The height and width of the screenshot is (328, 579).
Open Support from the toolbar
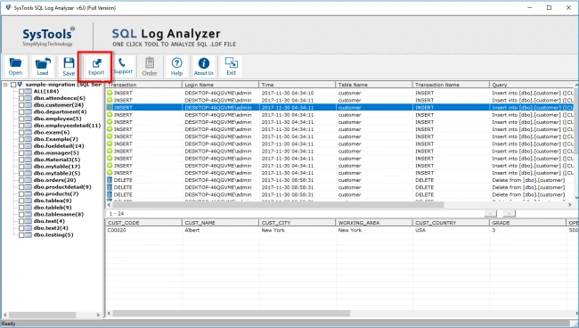[x=123, y=67]
